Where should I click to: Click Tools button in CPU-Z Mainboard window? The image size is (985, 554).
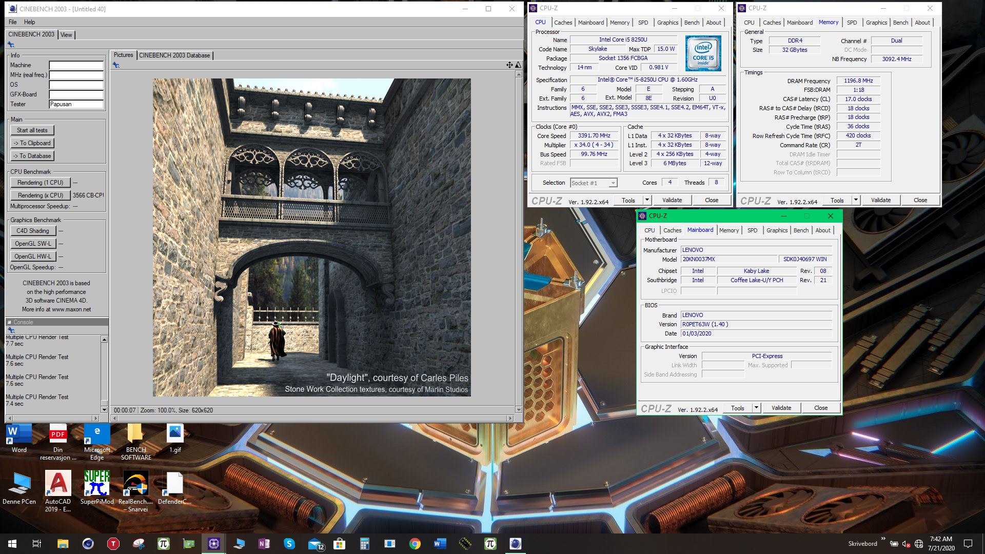(x=738, y=408)
